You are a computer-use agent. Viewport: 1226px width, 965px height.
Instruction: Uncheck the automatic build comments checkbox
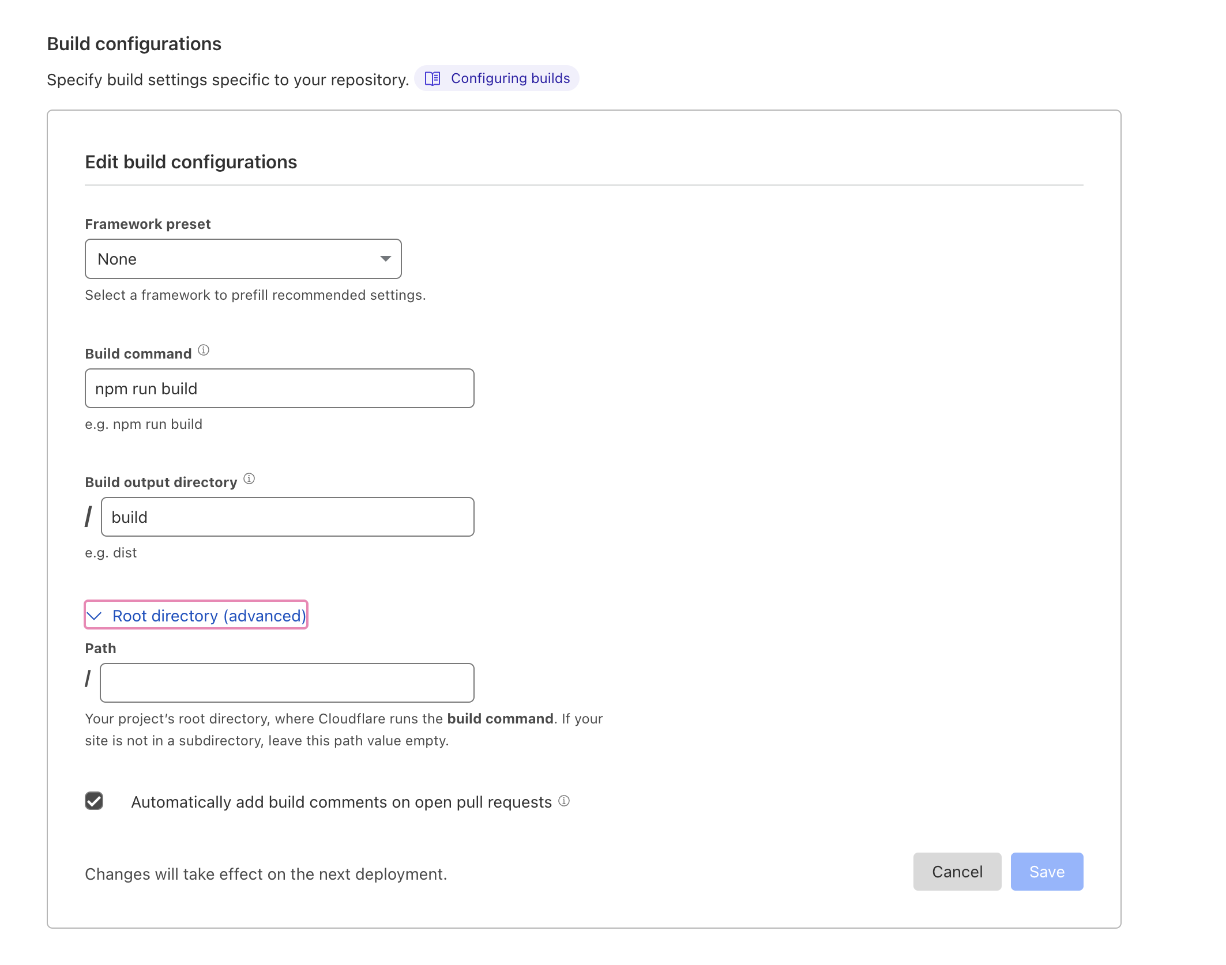tap(94, 801)
